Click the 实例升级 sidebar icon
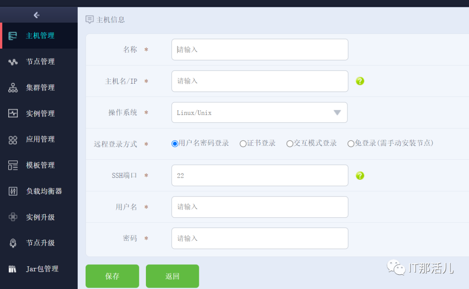 13,217
